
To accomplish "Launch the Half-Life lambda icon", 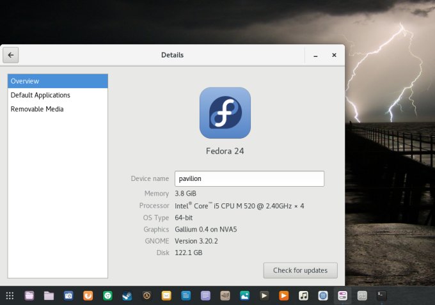I will click(146, 295).
